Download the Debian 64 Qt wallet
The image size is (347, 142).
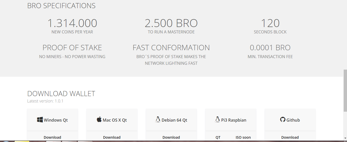tap(171, 137)
